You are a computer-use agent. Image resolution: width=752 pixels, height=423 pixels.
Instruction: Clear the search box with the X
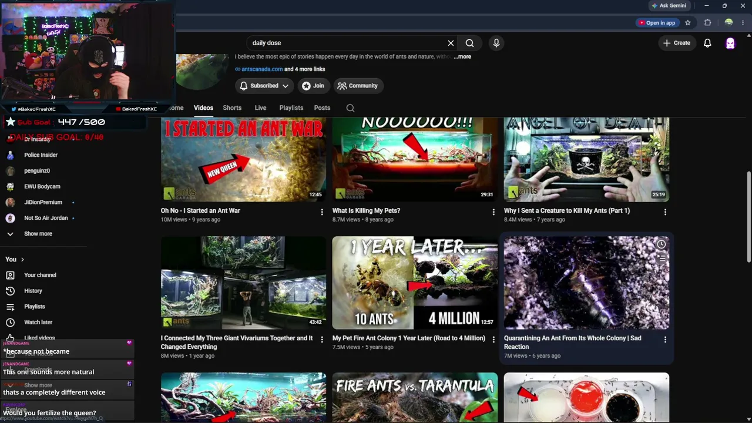451,43
